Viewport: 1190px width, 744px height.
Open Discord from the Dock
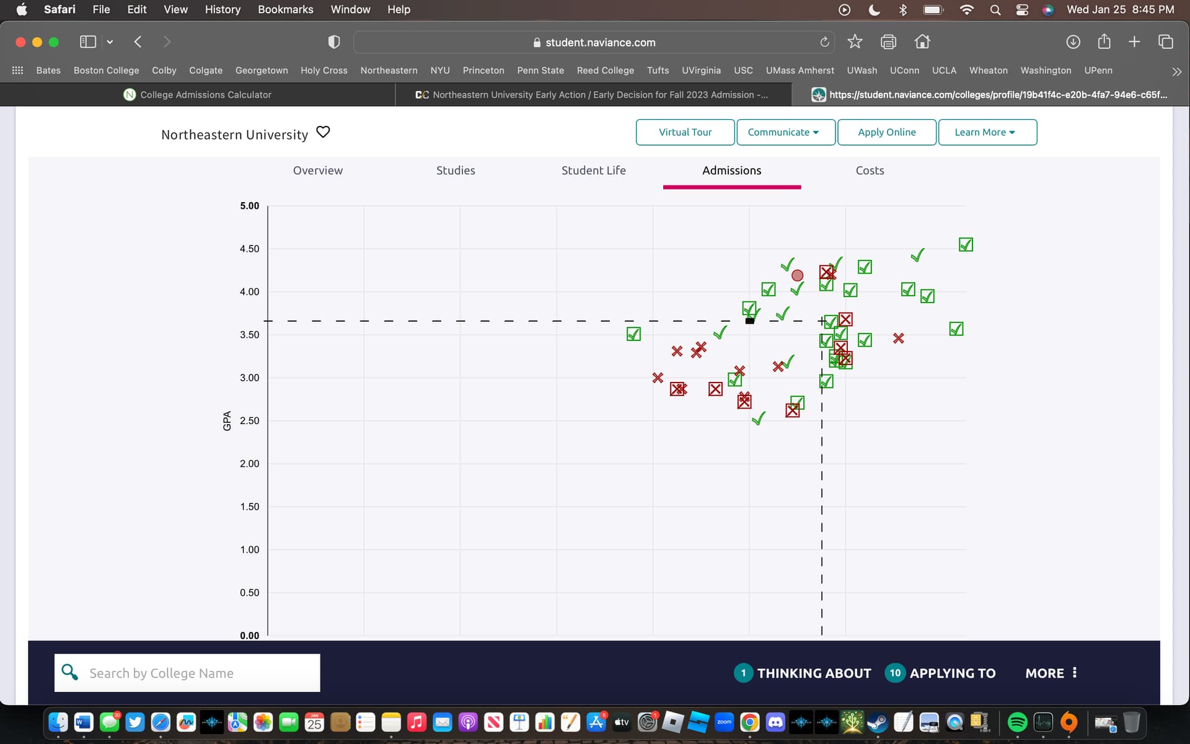[775, 722]
